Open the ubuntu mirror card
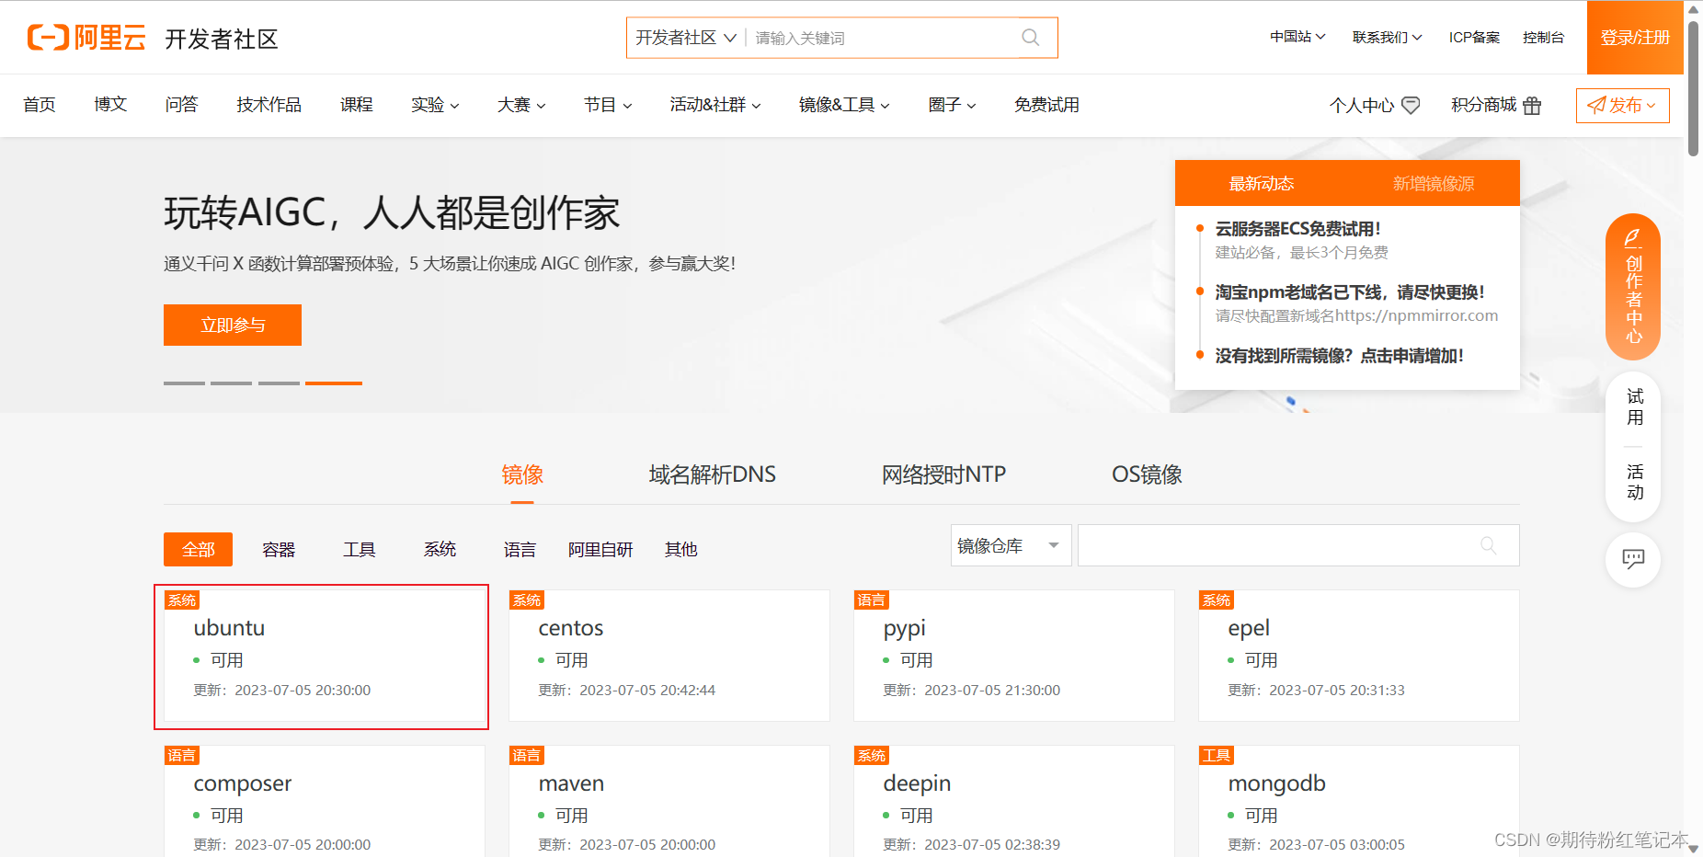1703x857 pixels. 324,656
